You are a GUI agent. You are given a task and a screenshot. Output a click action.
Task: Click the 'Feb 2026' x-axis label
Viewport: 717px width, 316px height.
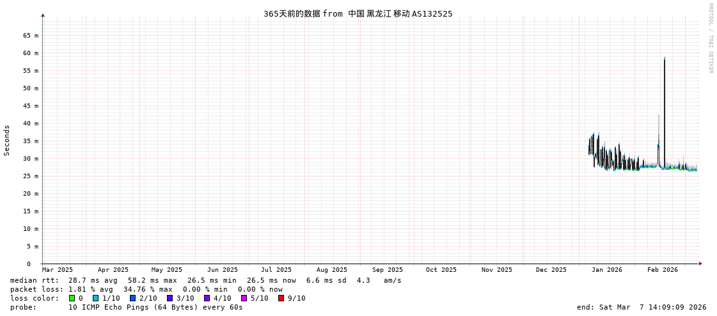663,270
